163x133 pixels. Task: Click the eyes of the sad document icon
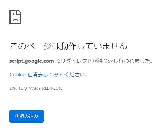tap(15, 14)
